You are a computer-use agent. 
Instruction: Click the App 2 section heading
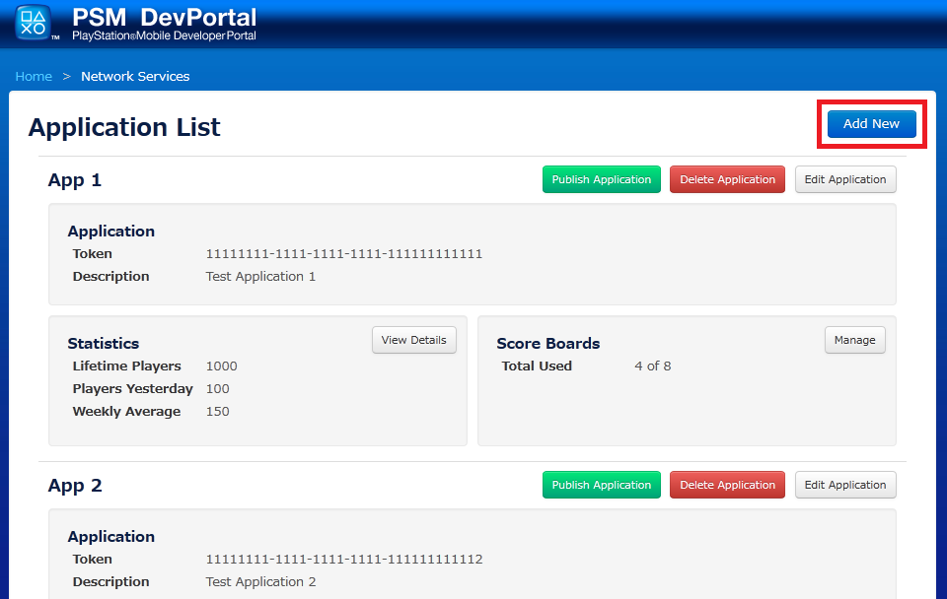(x=75, y=486)
